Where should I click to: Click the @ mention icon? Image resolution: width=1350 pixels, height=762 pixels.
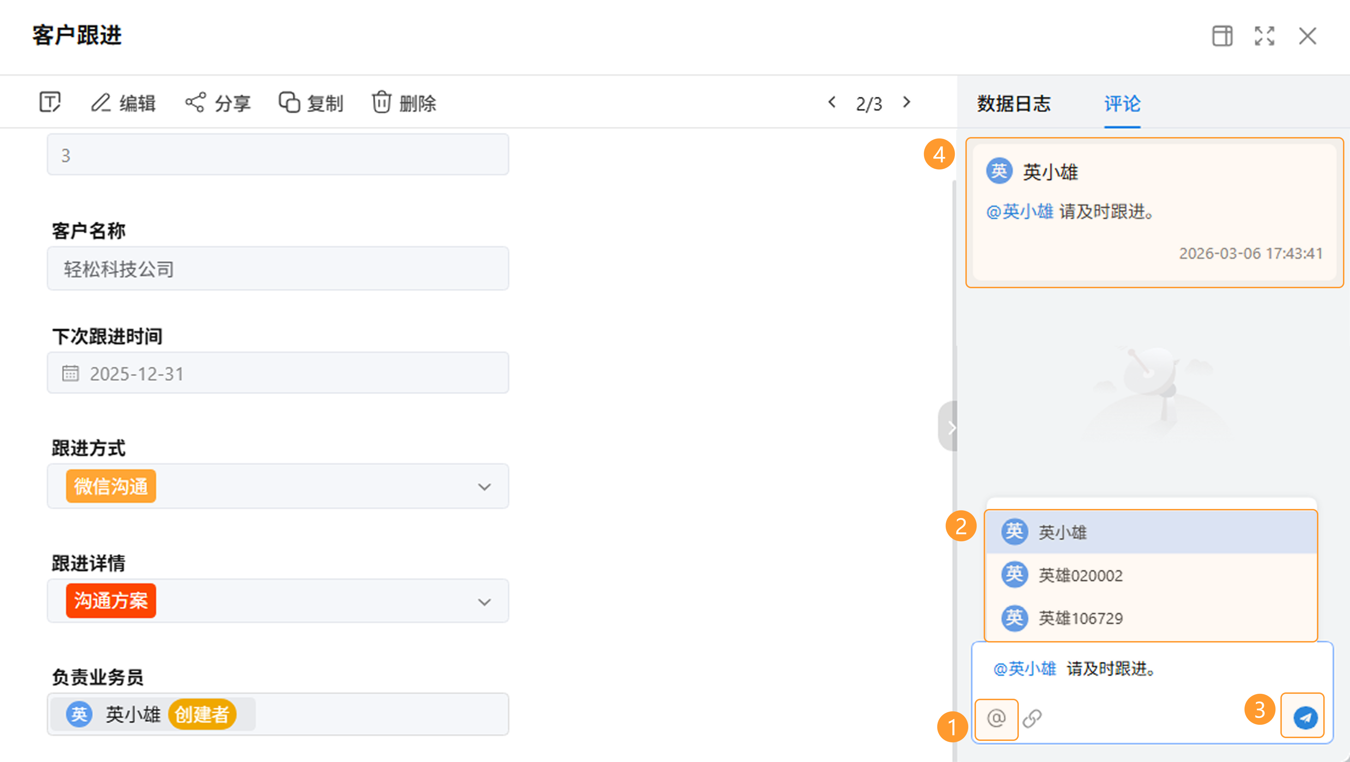click(996, 718)
